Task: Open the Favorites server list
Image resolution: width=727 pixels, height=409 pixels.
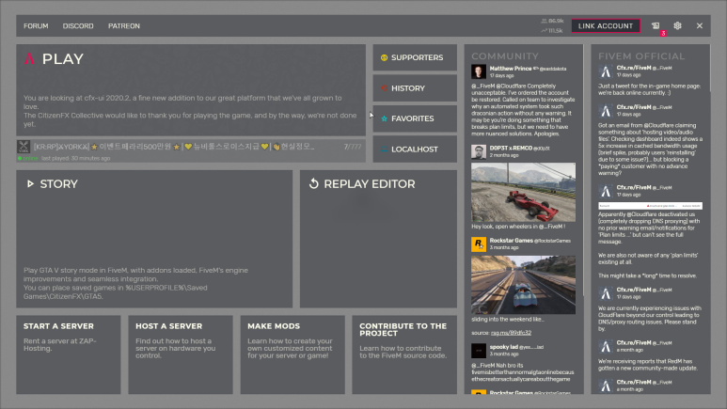Action: [415, 118]
